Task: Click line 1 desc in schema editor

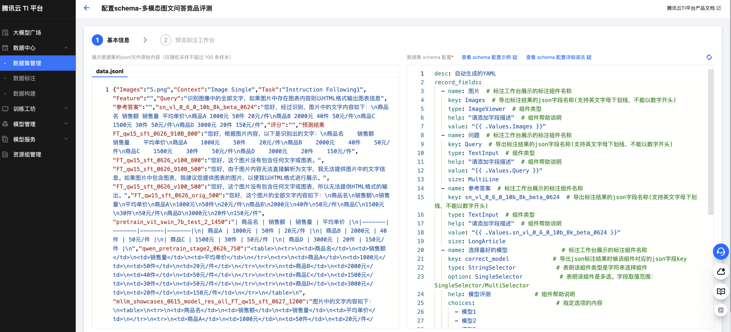Action: pos(465,73)
